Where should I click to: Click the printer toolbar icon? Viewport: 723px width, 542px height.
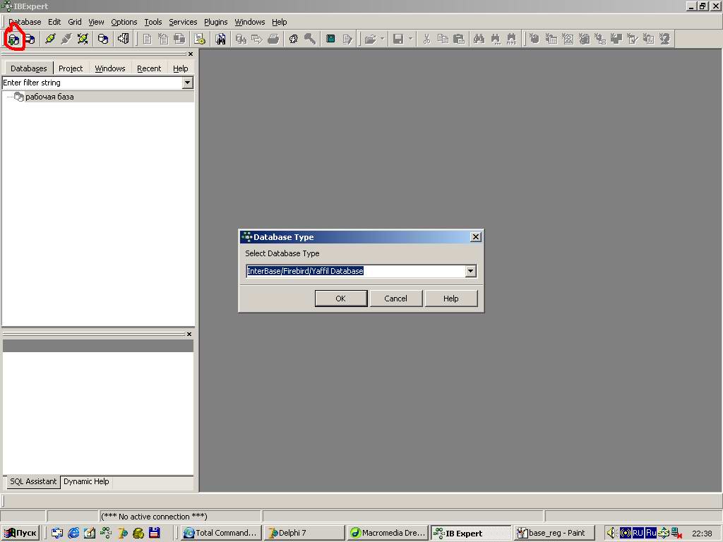pos(273,40)
